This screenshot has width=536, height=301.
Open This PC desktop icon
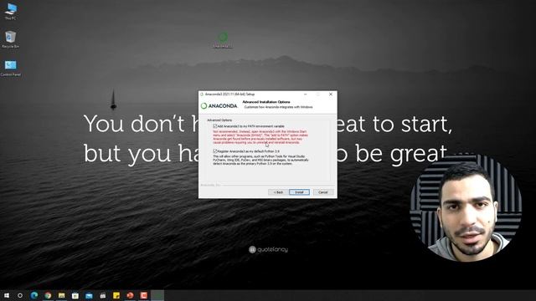pyautogui.click(x=11, y=12)
